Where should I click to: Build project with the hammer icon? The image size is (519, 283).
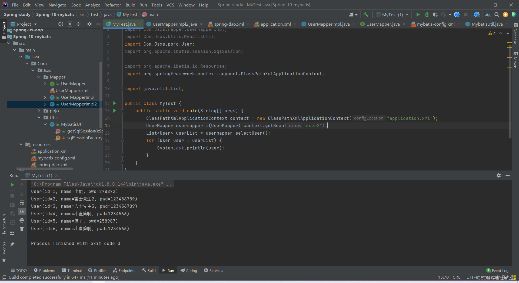coord(366,15)
